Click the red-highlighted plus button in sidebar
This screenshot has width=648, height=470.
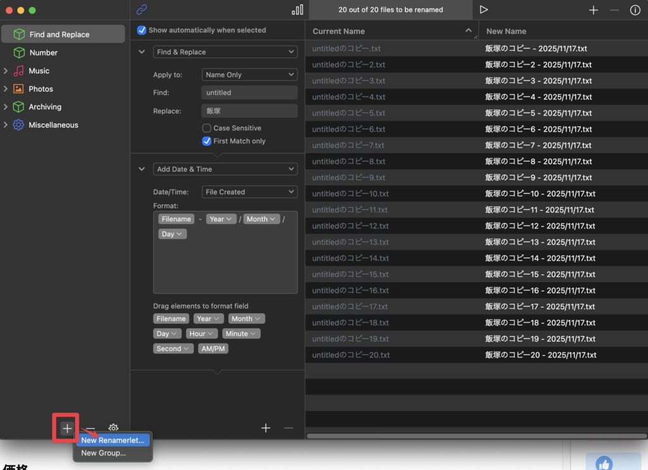(67, 428)
